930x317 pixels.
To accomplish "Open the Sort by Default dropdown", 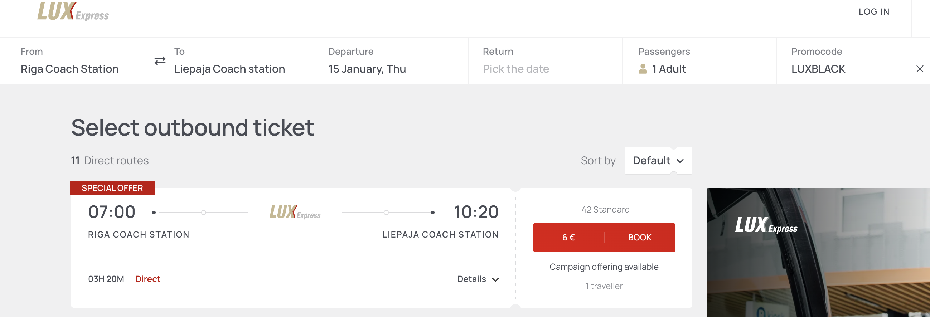I will click(x=658, y=160).
